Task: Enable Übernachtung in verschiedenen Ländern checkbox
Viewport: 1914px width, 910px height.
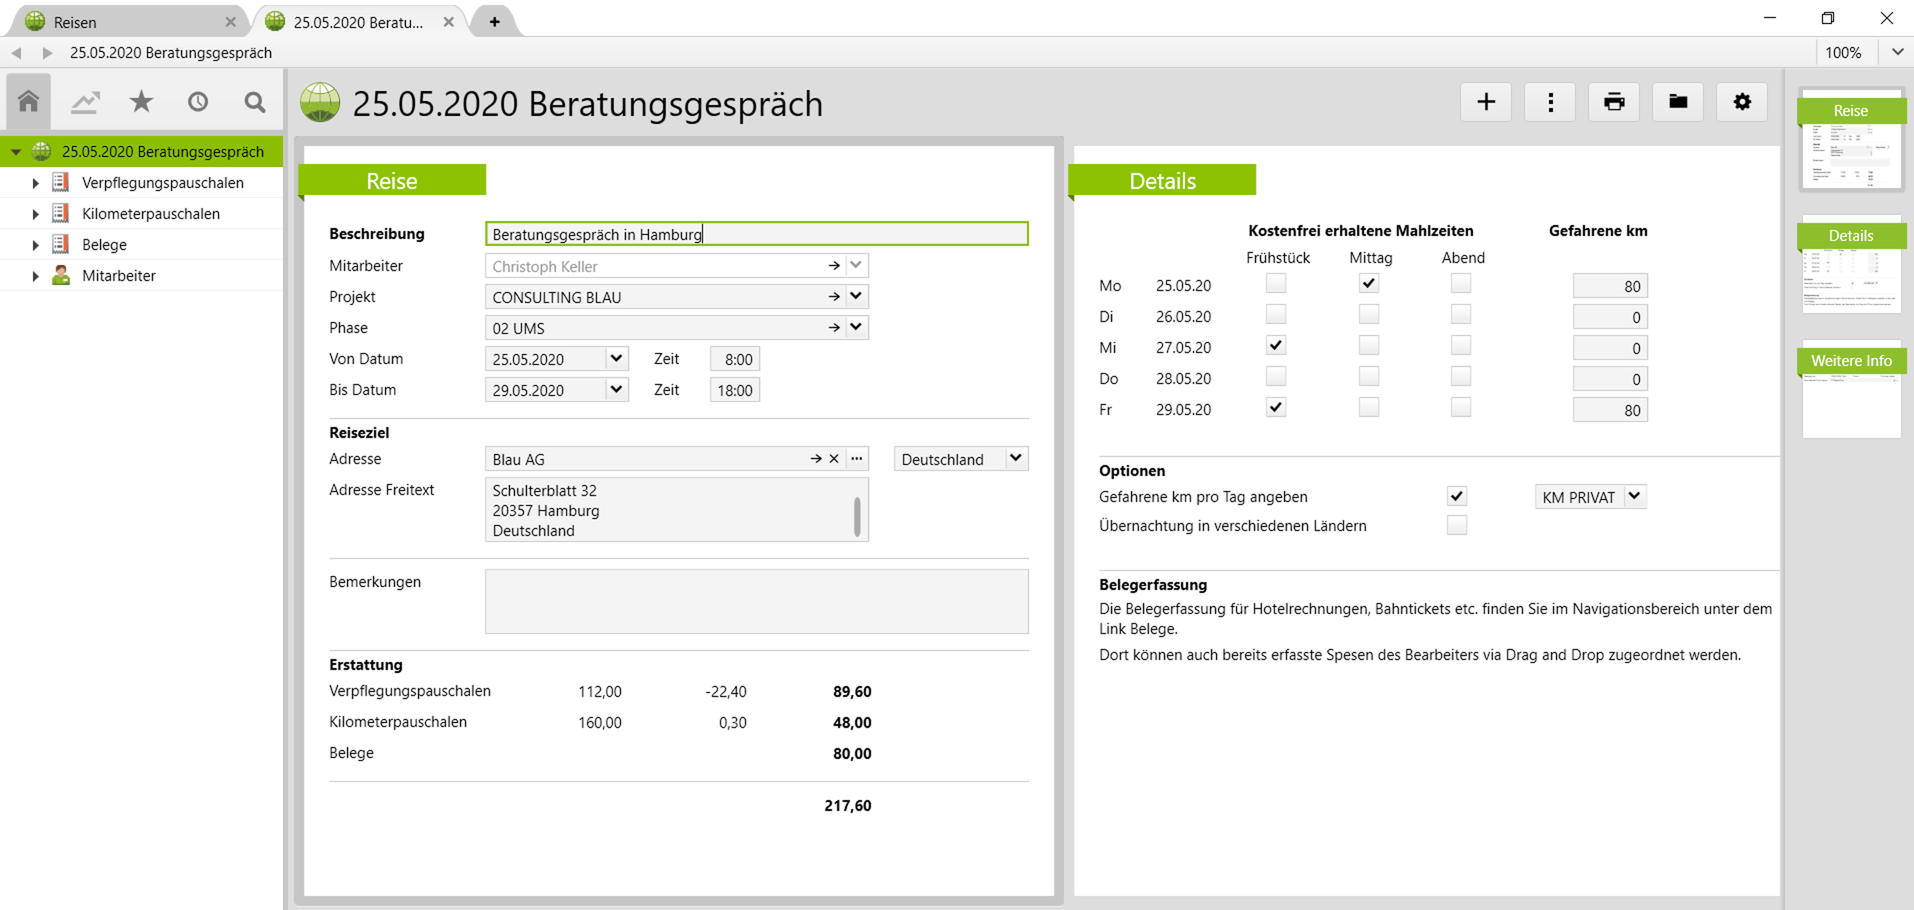Action: coord(1456,525)
